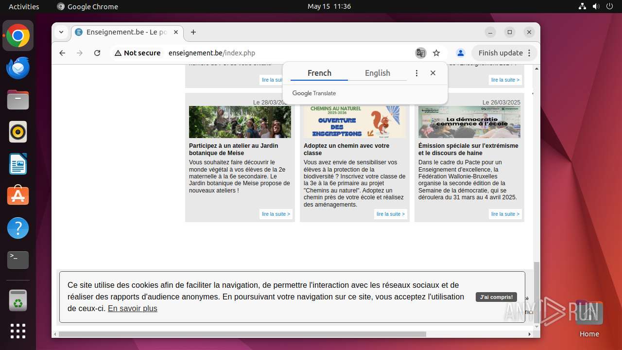The image size is (622, 350).
Task: Launch Thunderbird mail from the dock
Action: pos(18,68)
